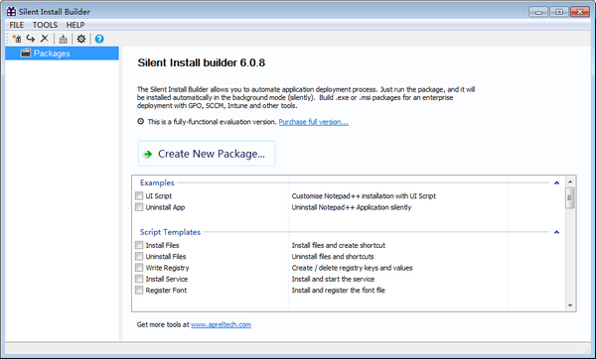Image resolution: width=596 pixels, height=359 pixels.
Task: Click the 'Uninstall files and shortcuts' description
Action: click(x=333, y=257)
